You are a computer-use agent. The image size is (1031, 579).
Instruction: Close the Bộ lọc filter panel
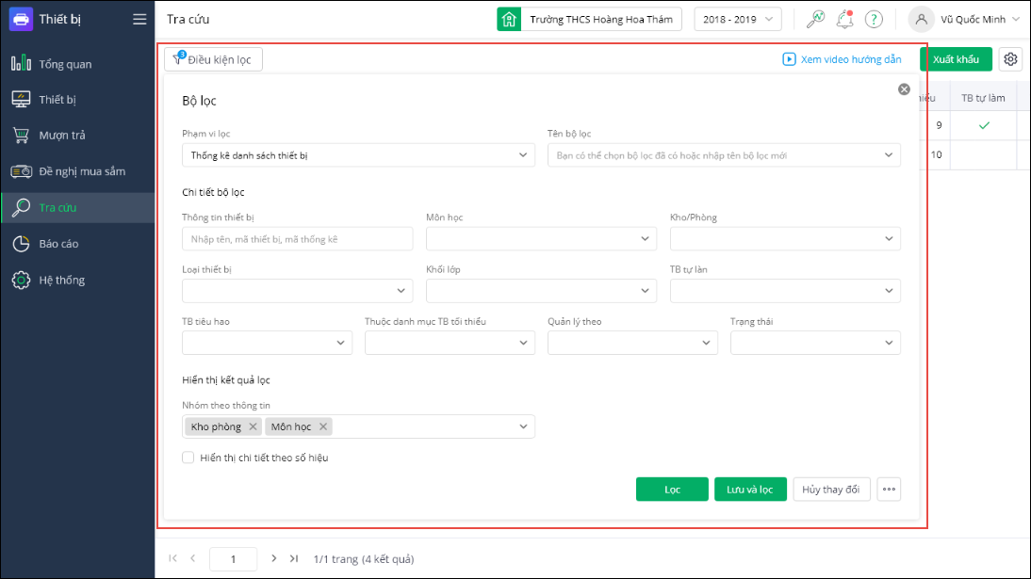coord(904,89)
